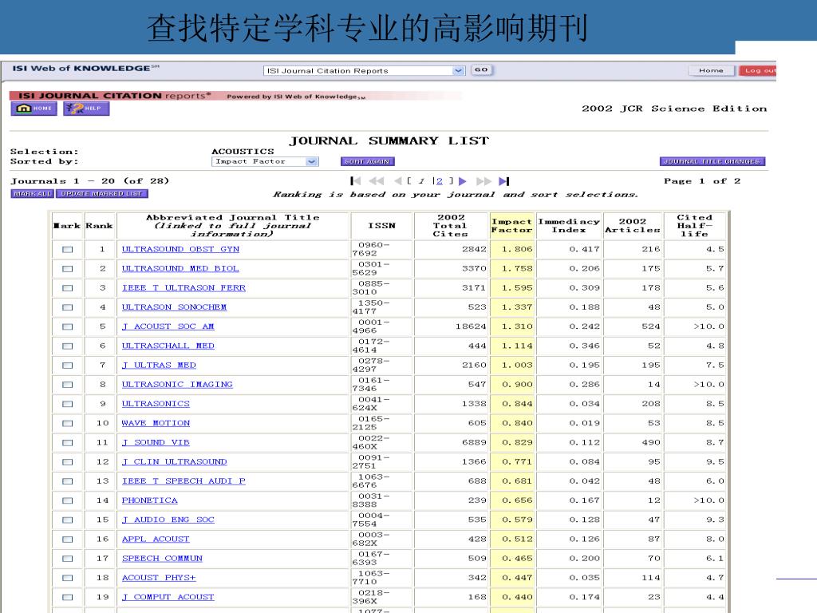Tick the IEEE T ULTRASON FERR checkbox
Image resolution: width=817 pixels, height=613 pixels.
[x=68, y=287]
